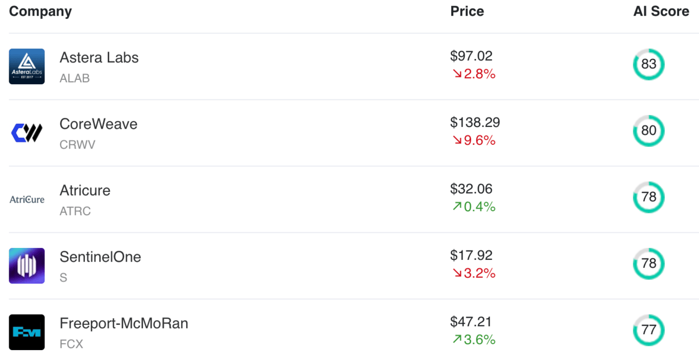This screenshot has height=362, width=699.
Task: Open the Freeport-McMoRan company link
Action: [x=124, y=324]
